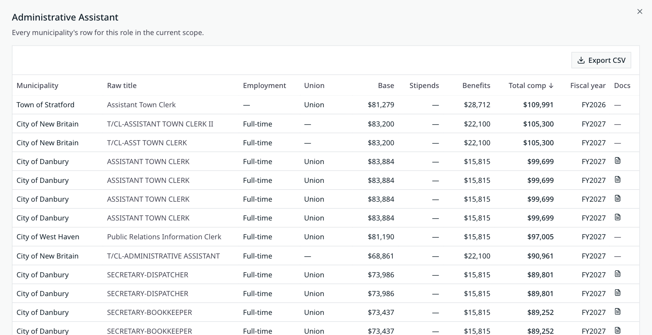Select the T/CL-ADMINISTRATIVE ASSISTANT title
The image size is (652, 335).
[x=163, y=256]
